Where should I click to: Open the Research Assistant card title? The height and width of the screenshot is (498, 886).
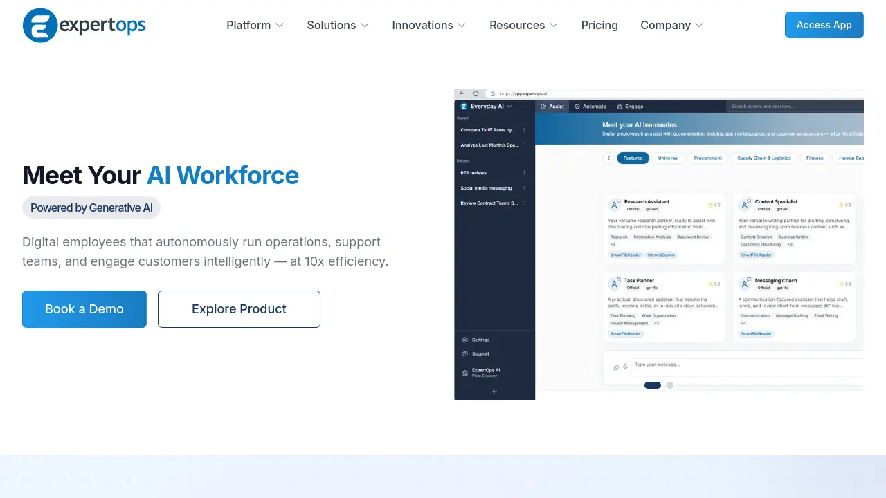click(x=647, y=202)
